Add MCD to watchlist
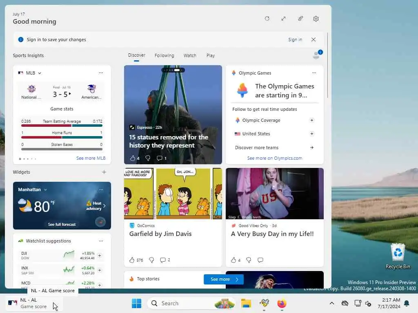The height and width of the screenshot is (313, 418). pos(100,285)
